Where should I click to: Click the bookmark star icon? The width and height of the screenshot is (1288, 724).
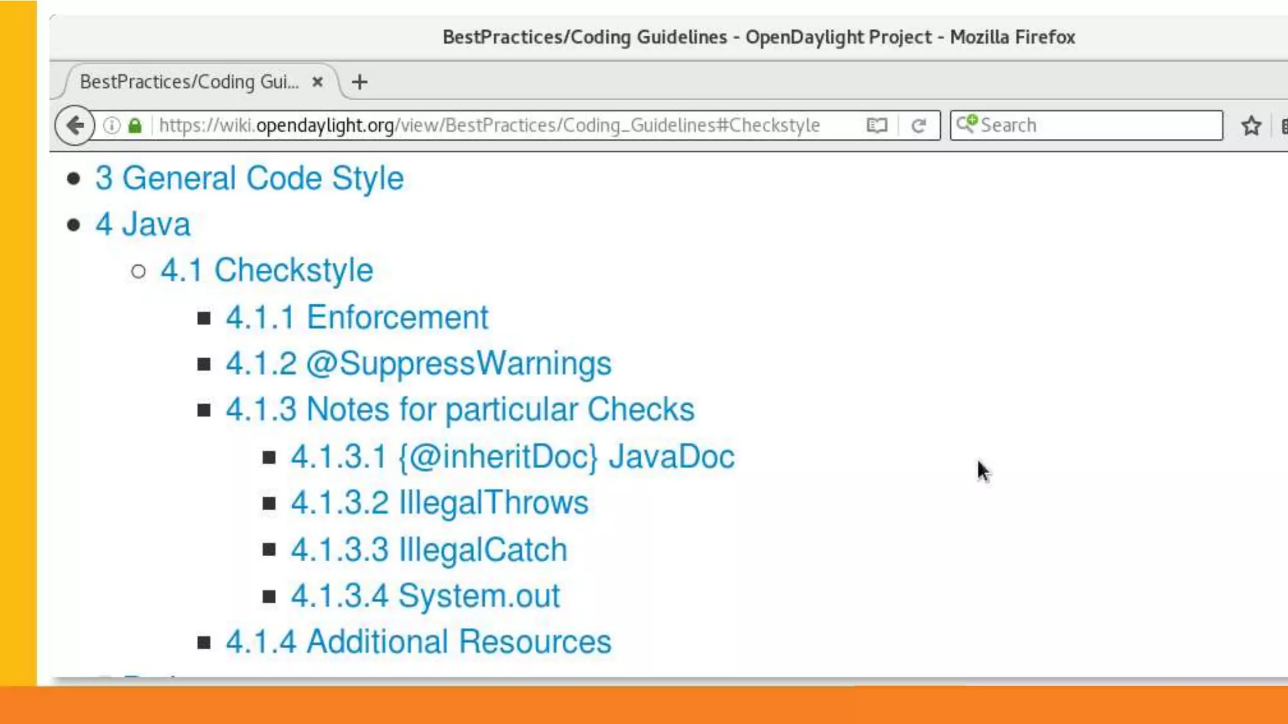pos(1251,126)
